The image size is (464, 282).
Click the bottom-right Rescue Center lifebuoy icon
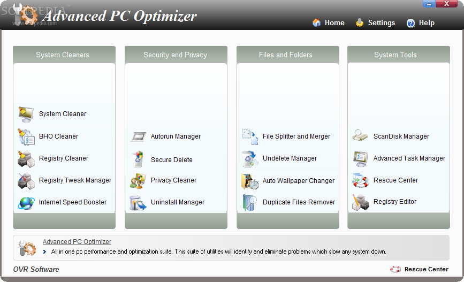click(395, 269)
